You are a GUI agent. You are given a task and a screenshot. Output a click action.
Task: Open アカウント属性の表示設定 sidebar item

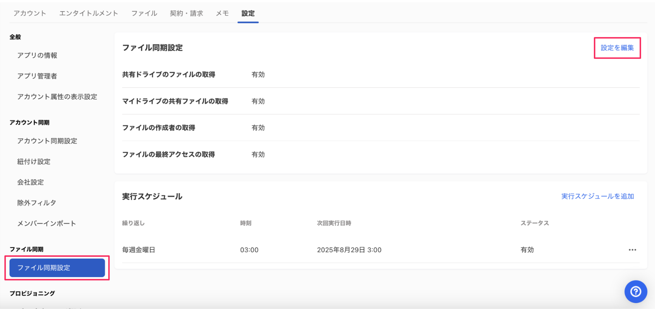(x=57, y=97)
